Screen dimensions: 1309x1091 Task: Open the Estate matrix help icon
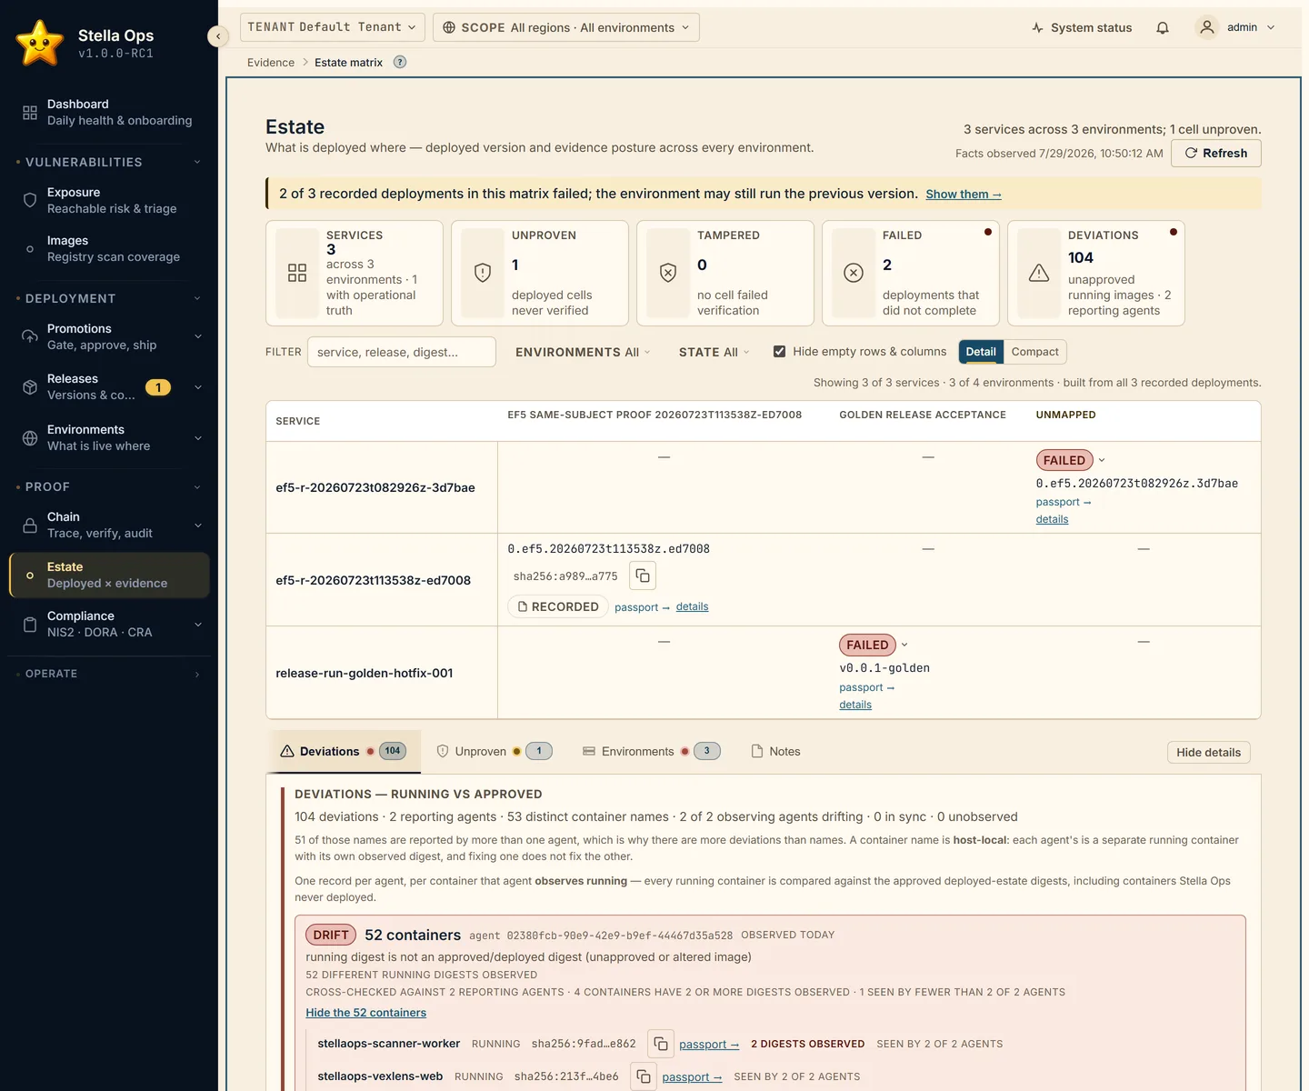point(399,62)
